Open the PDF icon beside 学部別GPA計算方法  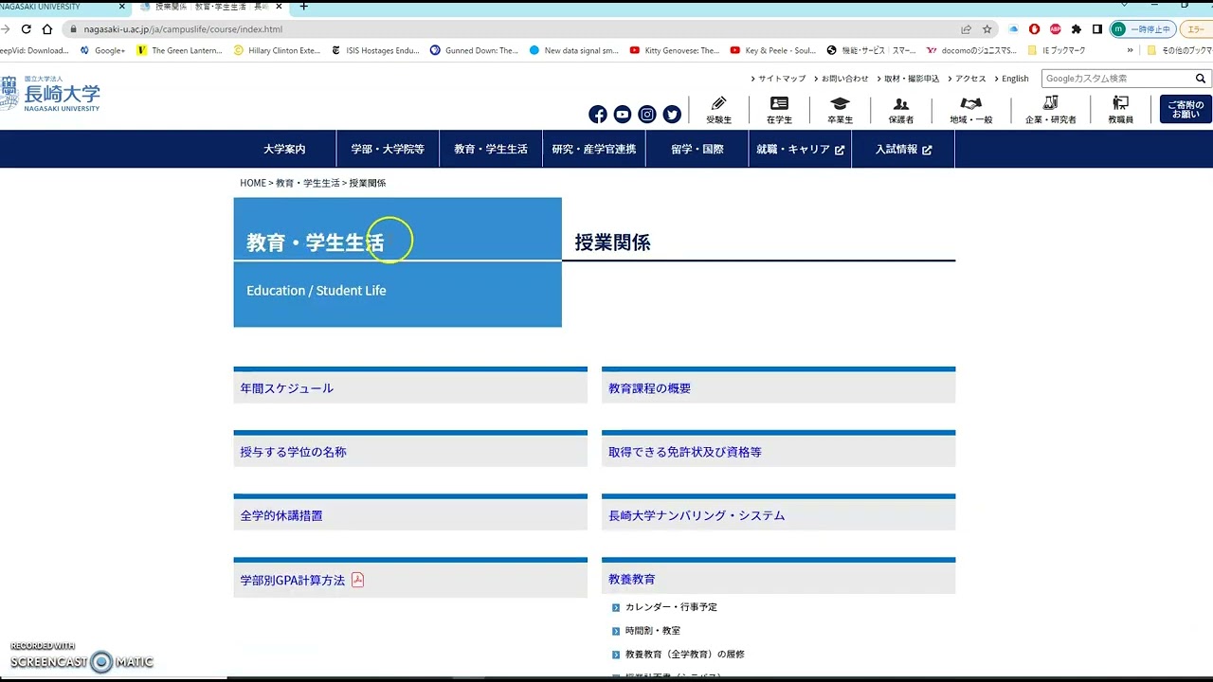tap(357, 580)
